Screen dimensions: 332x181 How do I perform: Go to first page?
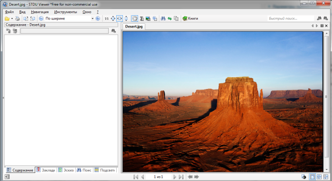pyautogui.click(x=136, y=177)
